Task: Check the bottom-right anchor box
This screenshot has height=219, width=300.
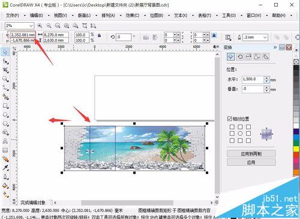Action: pos(248,141)
